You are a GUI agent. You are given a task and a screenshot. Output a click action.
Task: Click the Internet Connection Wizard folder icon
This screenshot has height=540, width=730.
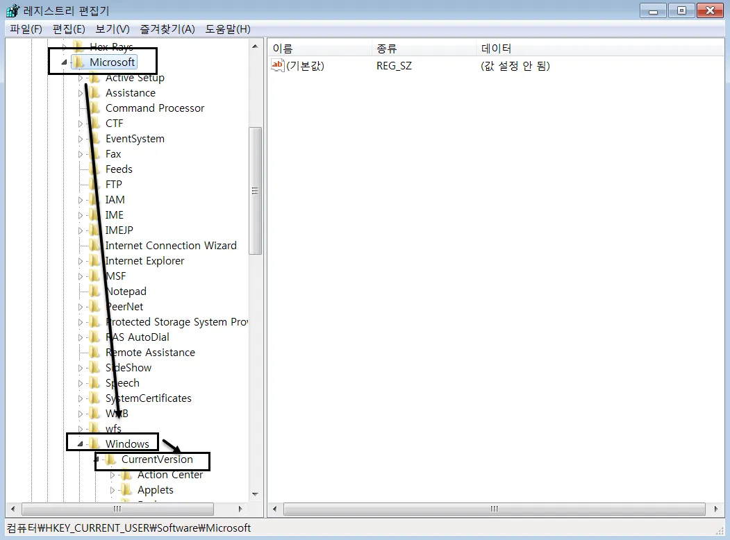point(94,246)
